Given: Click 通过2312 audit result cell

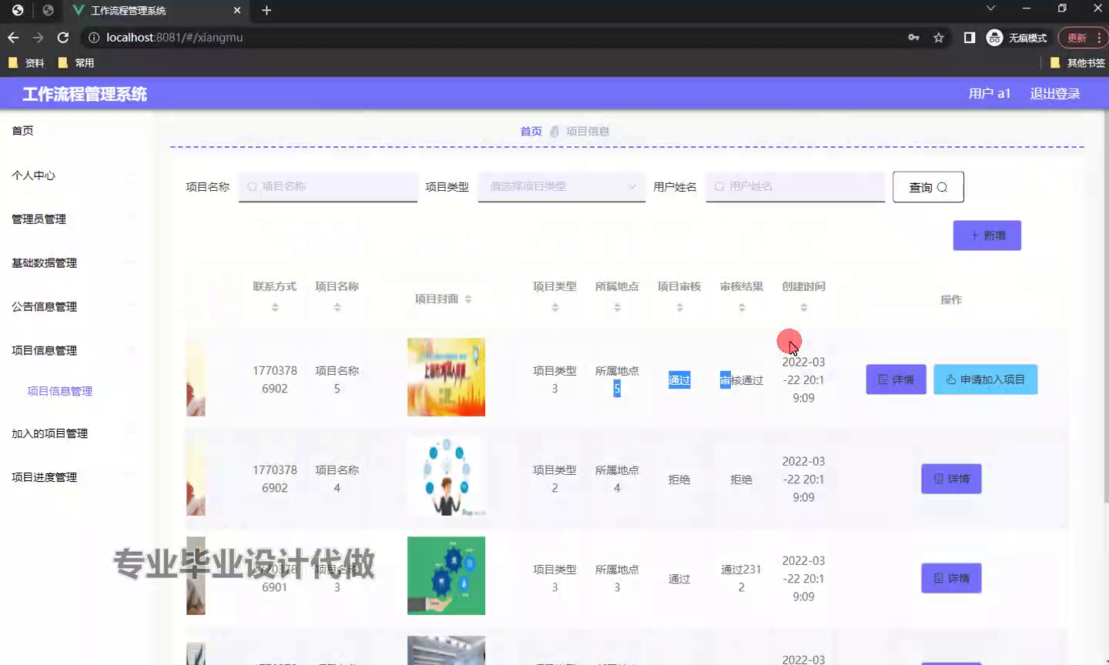Looking at the screenshot, I should [x=741, y=578].
